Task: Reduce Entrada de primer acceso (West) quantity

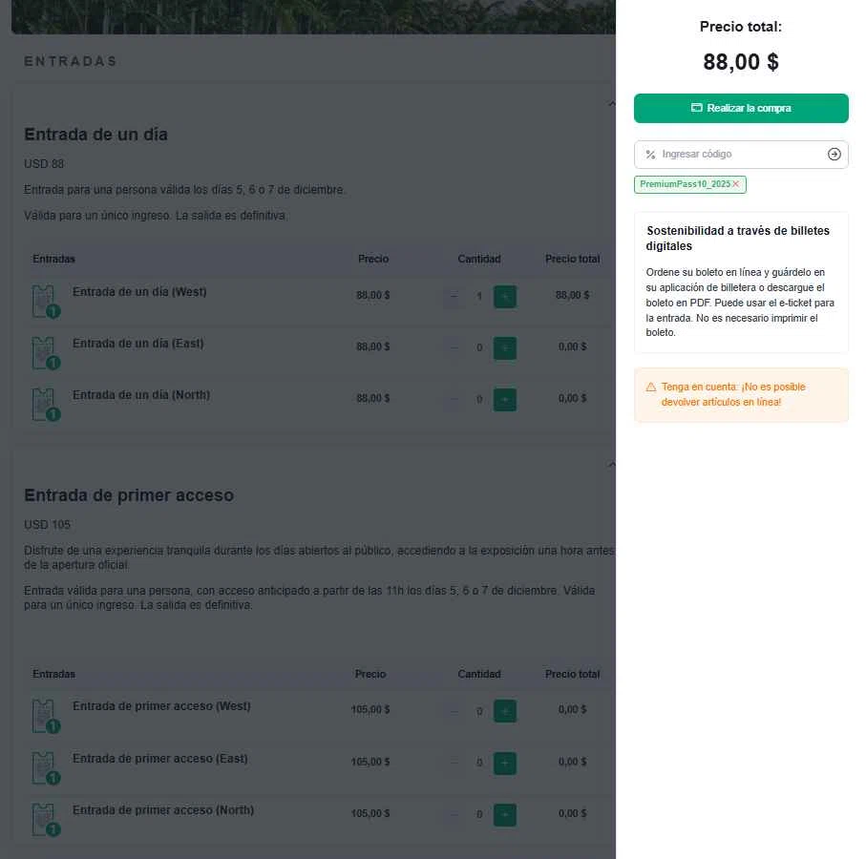Action: (454, 711)
